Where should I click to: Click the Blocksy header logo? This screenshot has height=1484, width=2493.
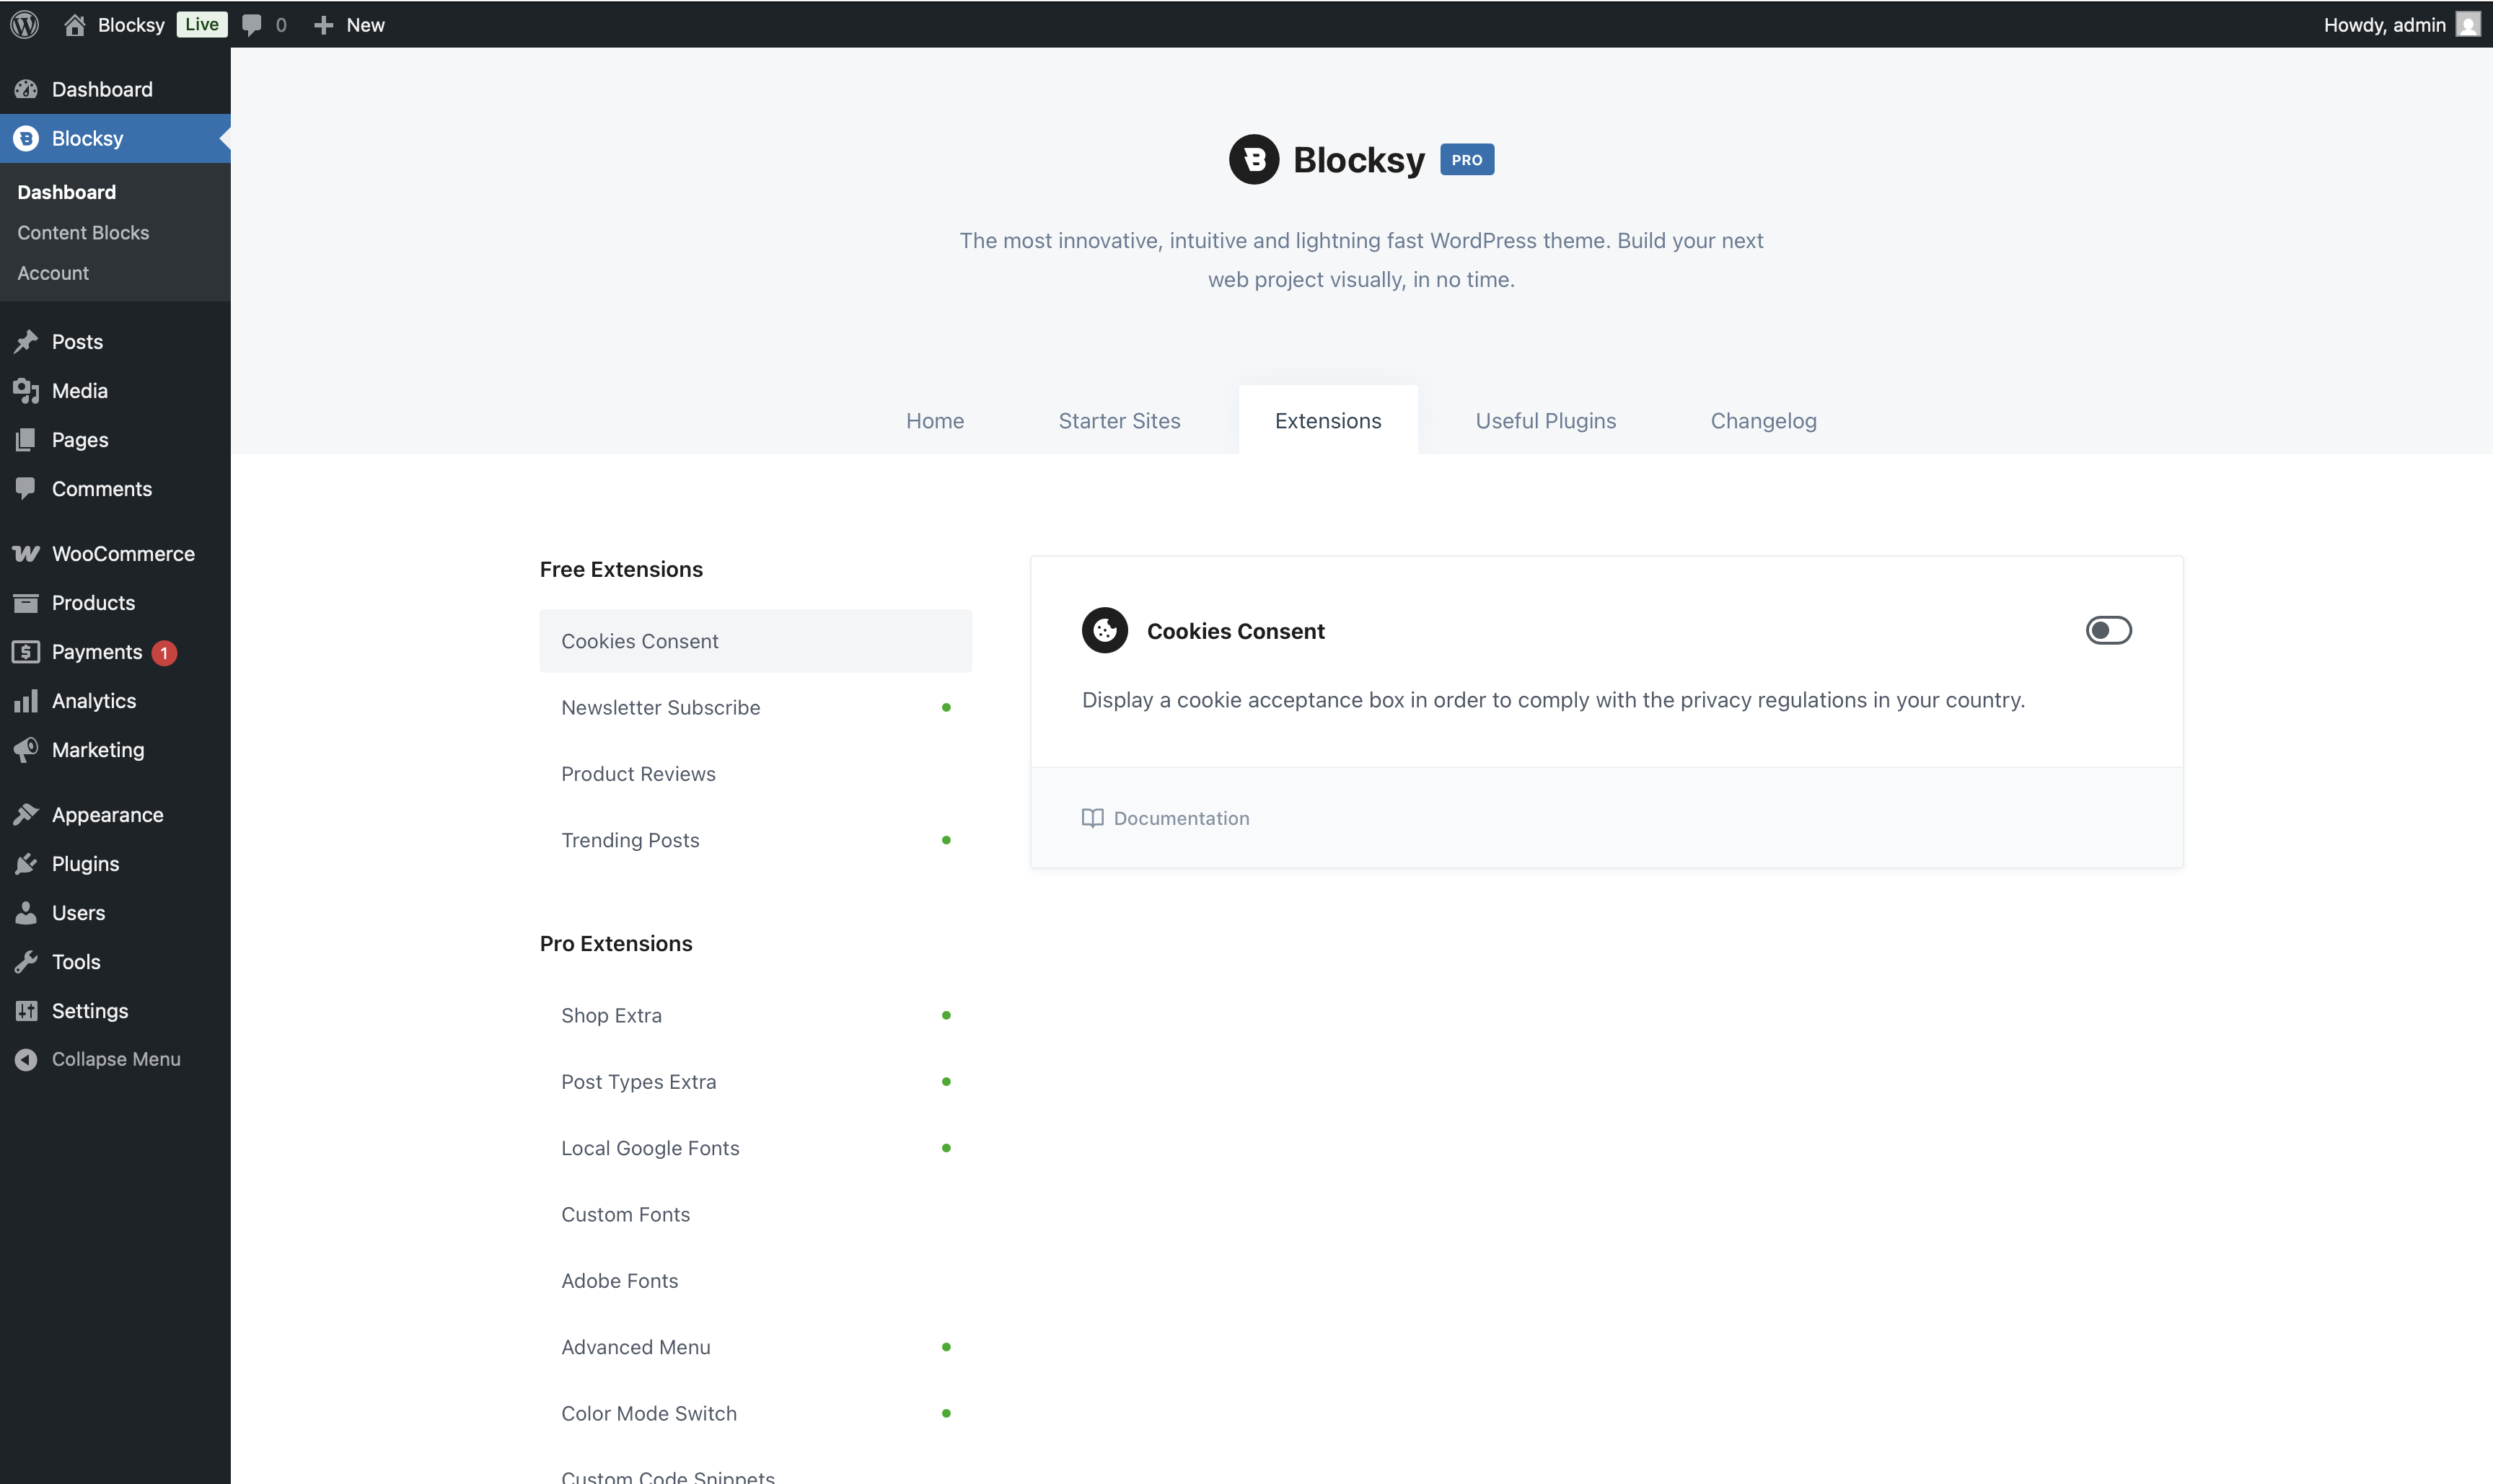pos(1254,159)
